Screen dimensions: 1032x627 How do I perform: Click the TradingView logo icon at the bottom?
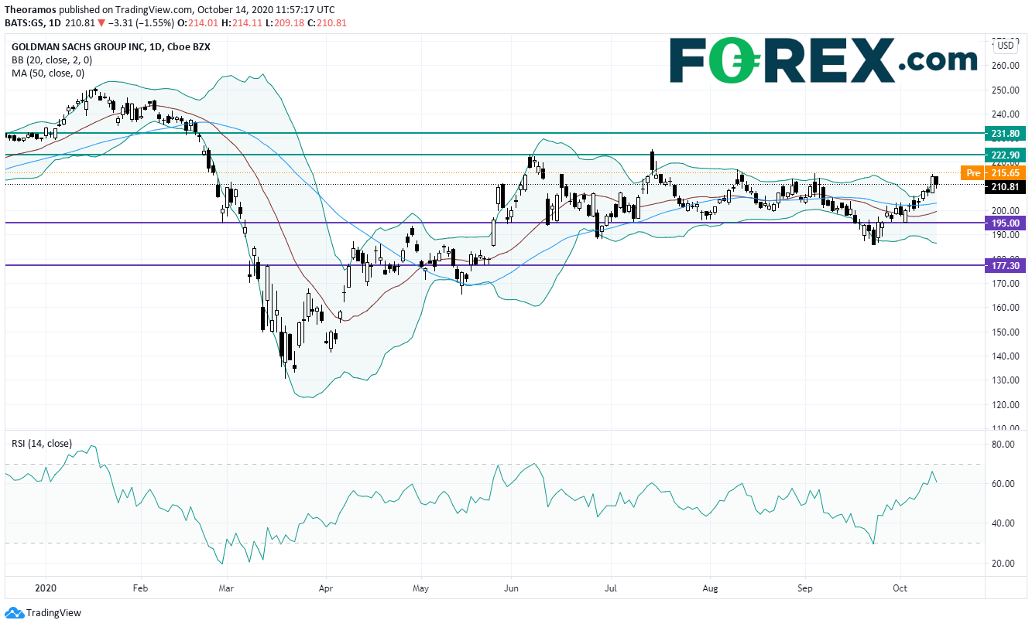tap(13, 613)
